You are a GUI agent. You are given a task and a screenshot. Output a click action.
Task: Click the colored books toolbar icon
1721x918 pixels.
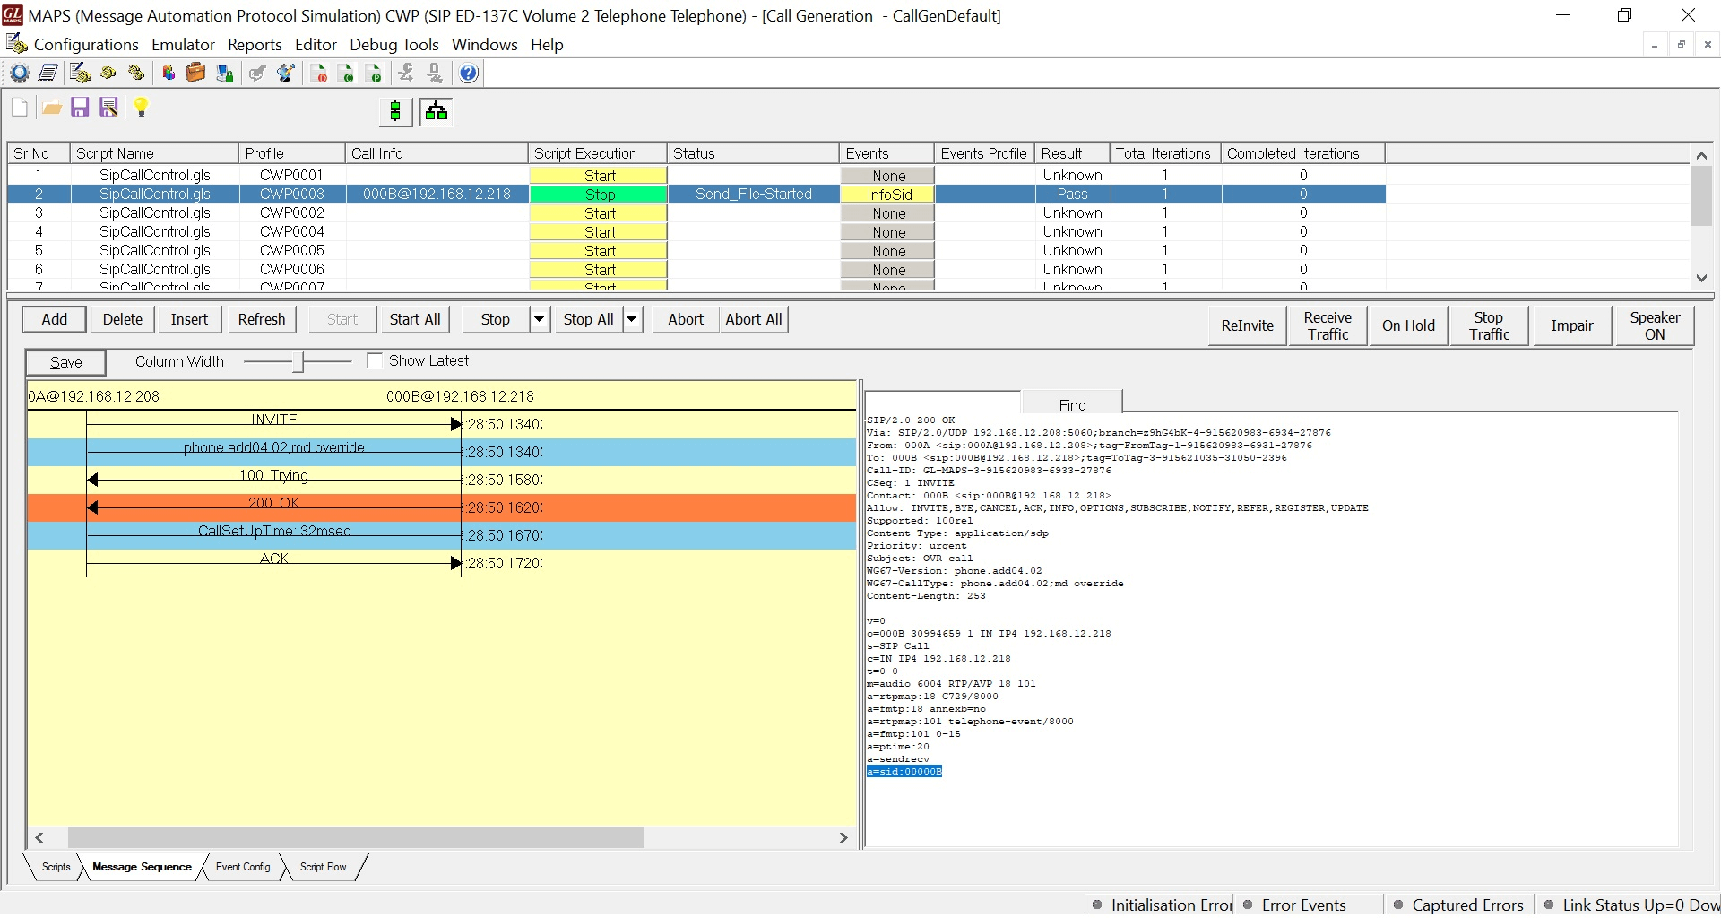168,74
